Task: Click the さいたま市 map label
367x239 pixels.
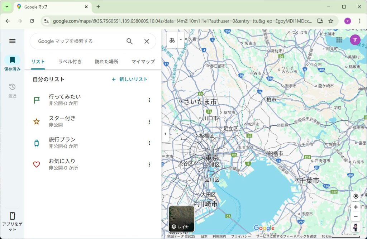Action: tap(200, 102)
